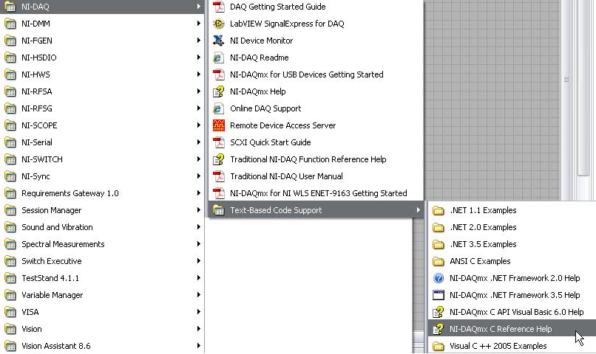Launch LabVIEW SignalExpress for DAQ
This screenshot has width=596, height=354.
coord(316,24)
